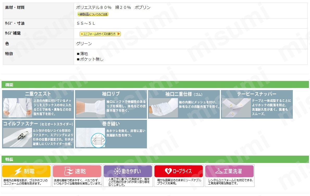The image size is (310, 196).
Task: Click the テーピースナッパー snap button photo
Action: click(236, 108)
